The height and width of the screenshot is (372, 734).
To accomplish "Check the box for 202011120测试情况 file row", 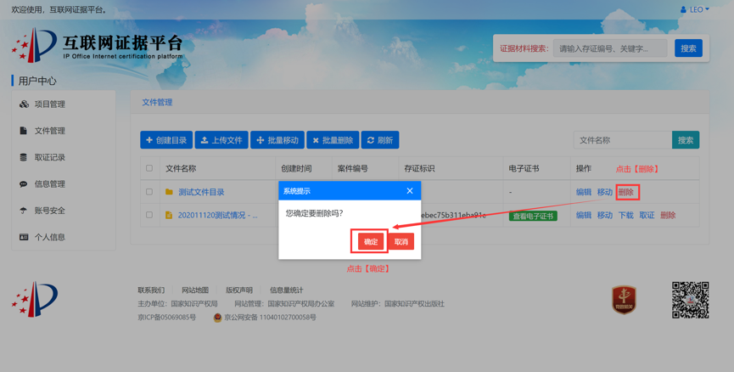I will coord(149,216).
